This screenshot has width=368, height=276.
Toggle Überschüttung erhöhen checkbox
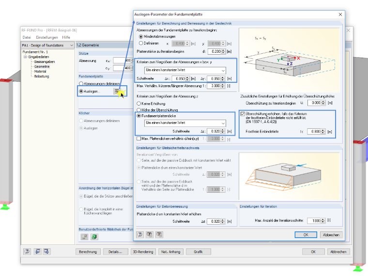pyautogui.click(x=243, y=114)
